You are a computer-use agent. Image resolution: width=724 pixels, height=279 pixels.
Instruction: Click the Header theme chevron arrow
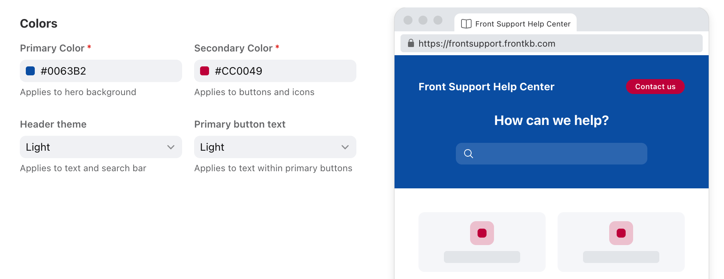coord(171,147)
